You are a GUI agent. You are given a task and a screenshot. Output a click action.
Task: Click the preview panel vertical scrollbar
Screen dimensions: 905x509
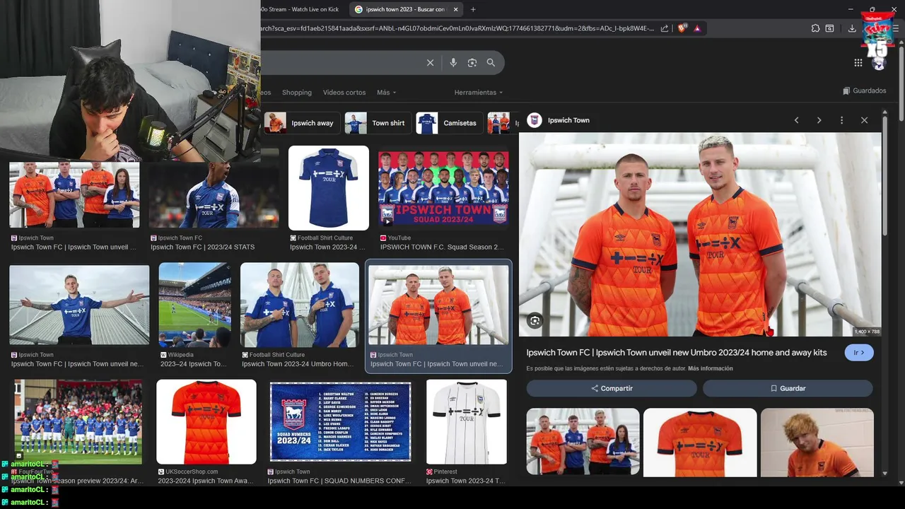pyautogui.click(x=884, y=177)
